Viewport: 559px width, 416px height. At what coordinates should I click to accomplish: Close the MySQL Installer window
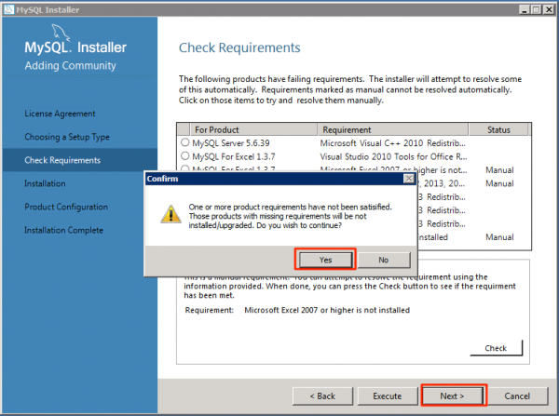tap(549, 9)
